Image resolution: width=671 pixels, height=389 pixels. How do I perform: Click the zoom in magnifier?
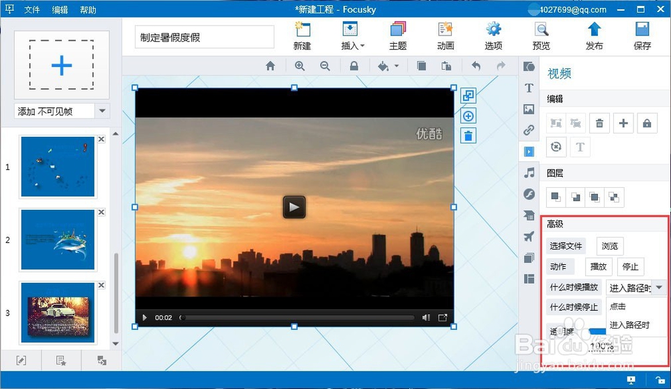(299, 66)
